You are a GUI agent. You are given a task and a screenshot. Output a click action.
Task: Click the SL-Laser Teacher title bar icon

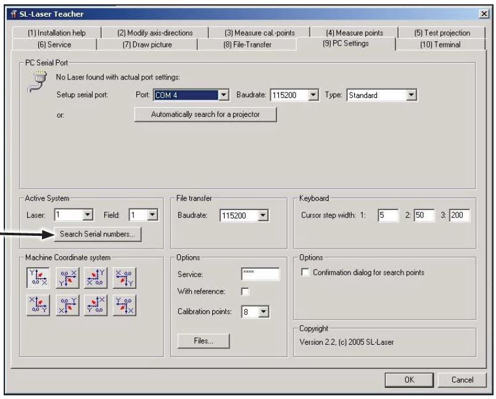[x=14, y=14]
